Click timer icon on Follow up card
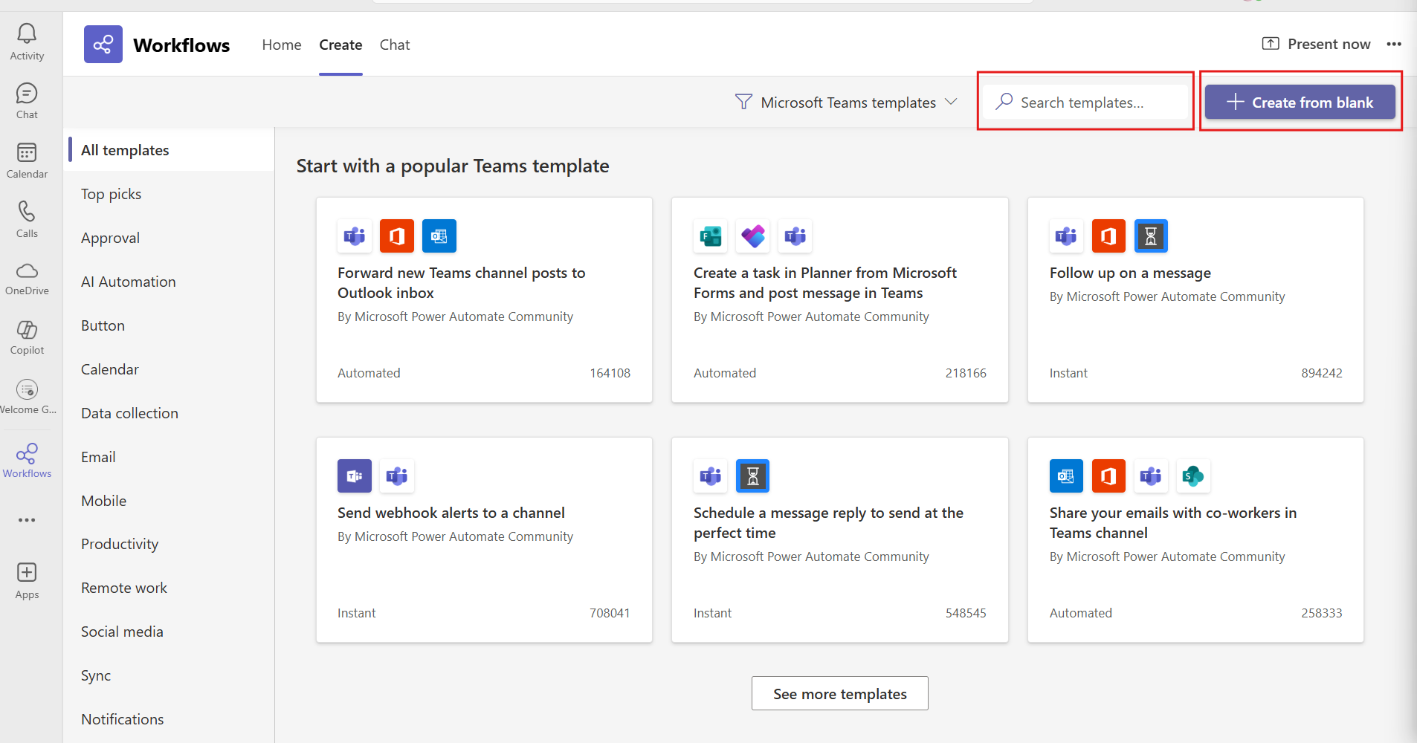1417x743 pixels. click(1151, 236)
